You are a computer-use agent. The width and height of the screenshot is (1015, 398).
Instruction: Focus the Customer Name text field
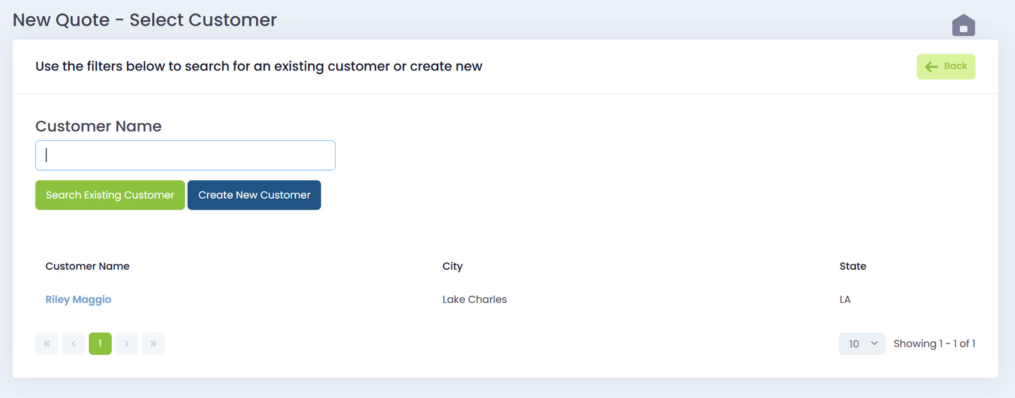(185, 156)
